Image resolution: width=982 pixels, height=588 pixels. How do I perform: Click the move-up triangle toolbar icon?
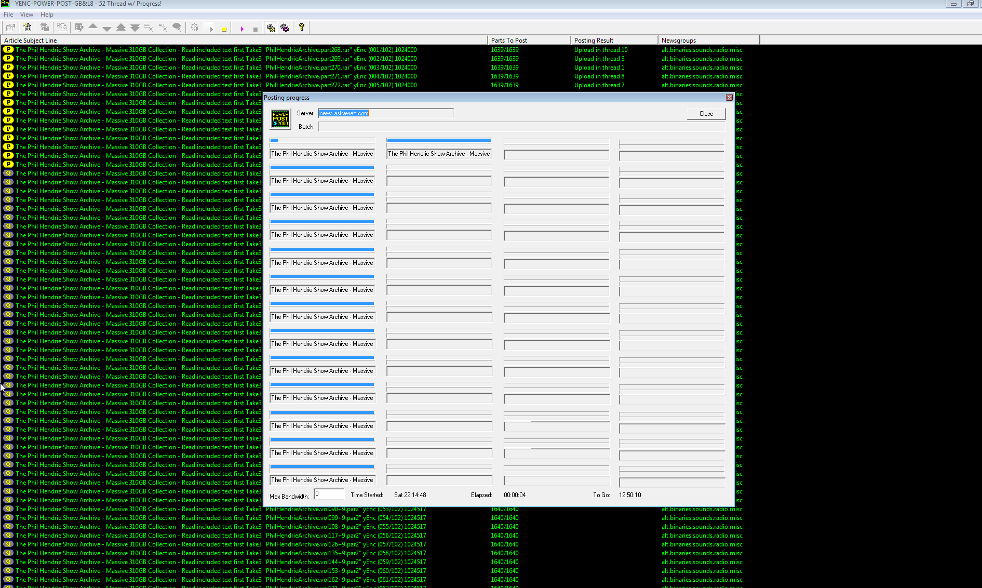[x=93, y=27]
